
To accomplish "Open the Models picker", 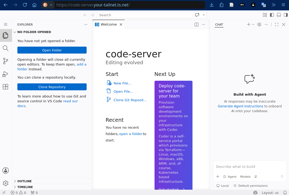I will click(x=245, y=177).
